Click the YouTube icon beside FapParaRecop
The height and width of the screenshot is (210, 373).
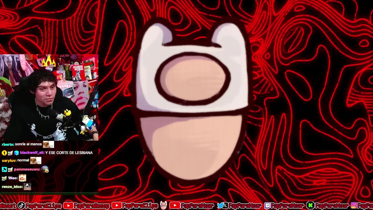click(x=68, y=206)
